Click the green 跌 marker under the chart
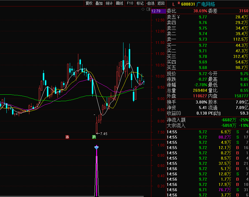249x197 pixels. click(94, 137)
